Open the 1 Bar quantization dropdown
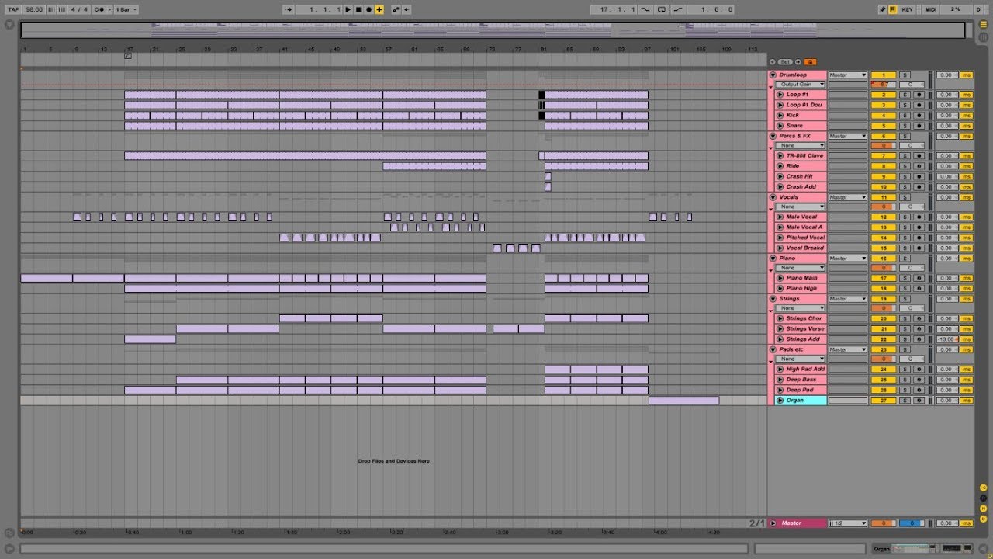Screen dimensions: 993x559 click(x=127, y=9)
